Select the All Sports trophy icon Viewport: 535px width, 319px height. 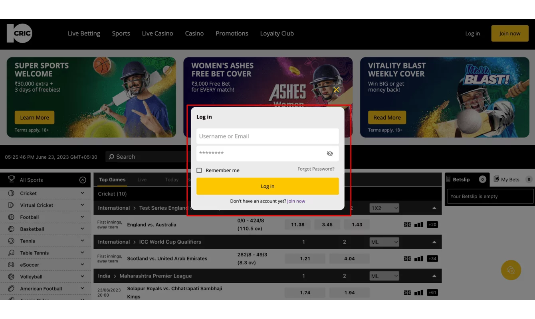coord(12,179)
